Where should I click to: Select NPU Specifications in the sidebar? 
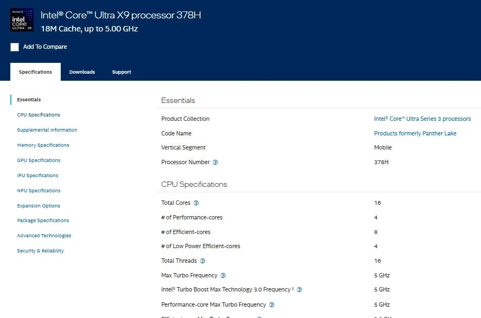(39, 190)
